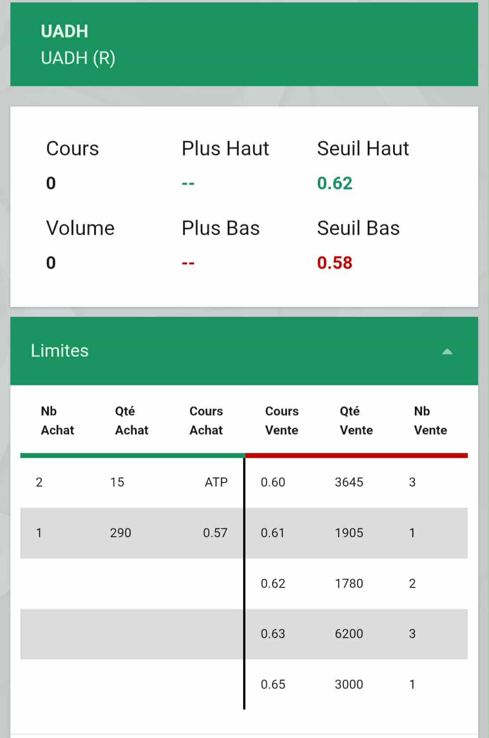
Task: Select the 0.57 Cours Achat cell
Action: [215, 533]
